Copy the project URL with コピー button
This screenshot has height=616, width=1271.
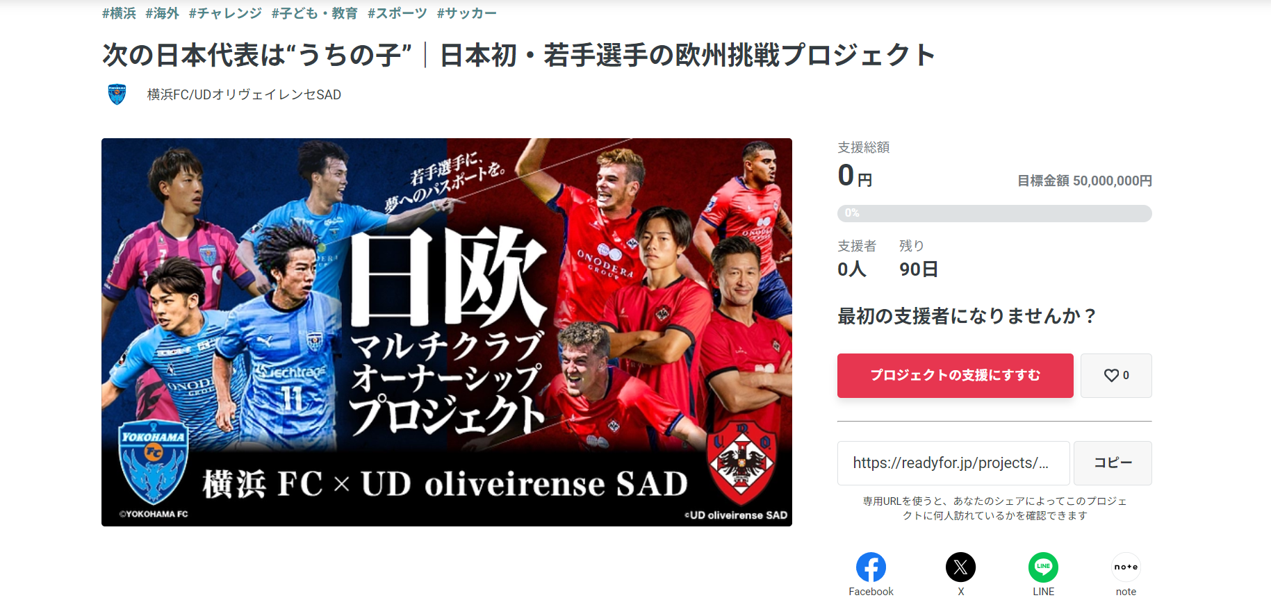1113,463
